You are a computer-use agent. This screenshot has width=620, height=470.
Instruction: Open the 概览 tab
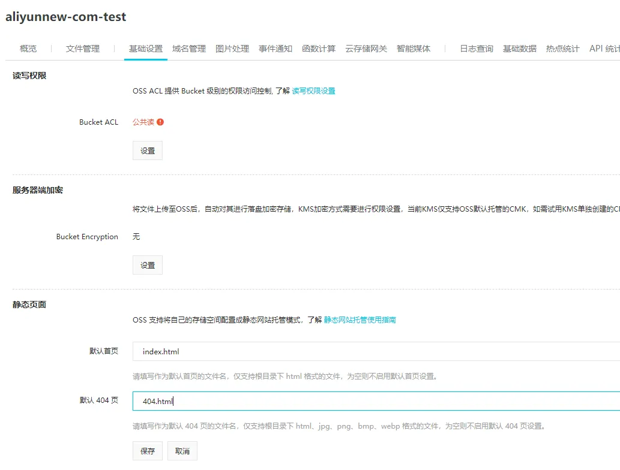28,49
